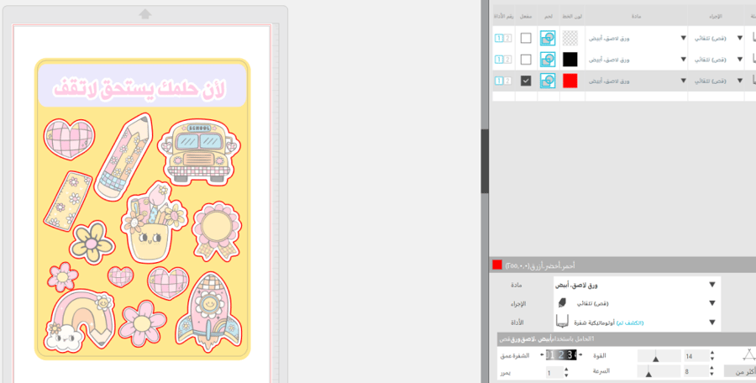The image size is (756, 383).
Task: Click the مادة column header in table
Action: [x=637, y=17]
